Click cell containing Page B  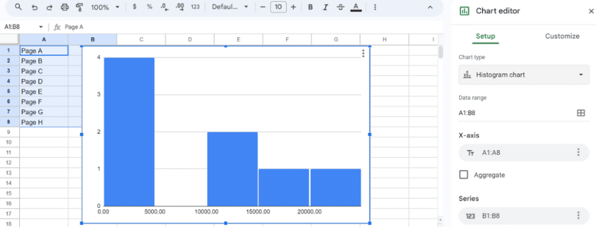(x=44, y=60)
